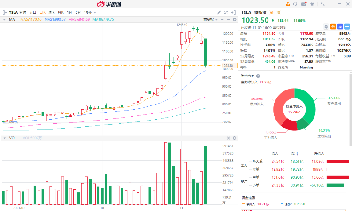Click the compact mode arrows icon
Image resolution: width=352 pixels, height=211 pixels.
click(322, 4)
